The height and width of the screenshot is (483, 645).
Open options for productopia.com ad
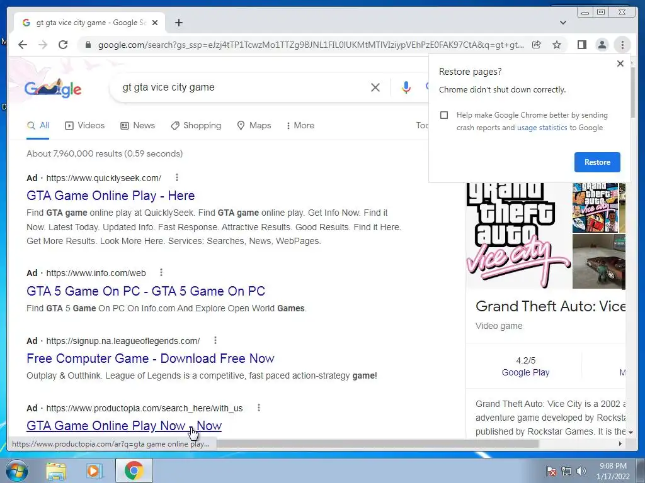pos(259,408)
